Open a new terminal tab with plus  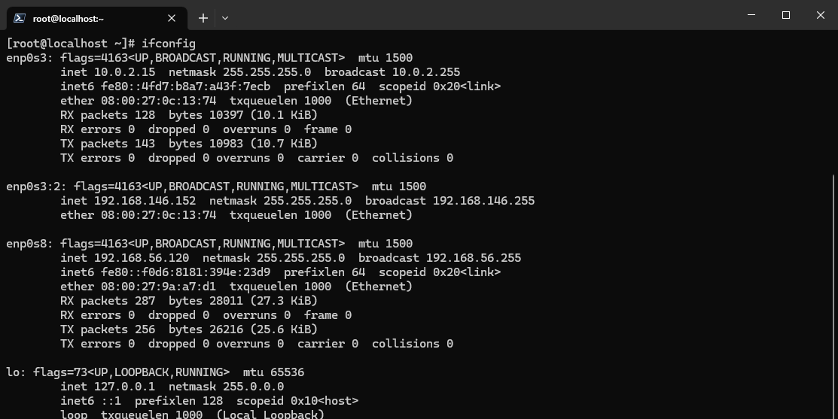coord(203,18)
